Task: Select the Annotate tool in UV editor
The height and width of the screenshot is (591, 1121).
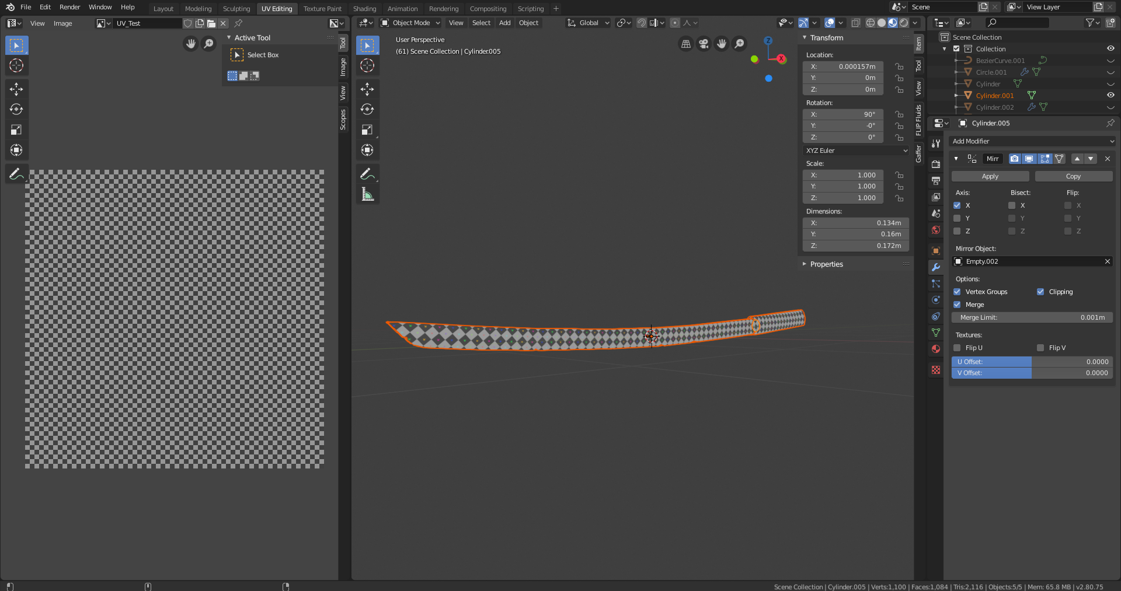Action: tap(16, 174)
